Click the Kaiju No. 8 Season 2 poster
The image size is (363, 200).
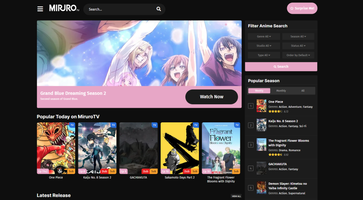[x=97, y=148]
